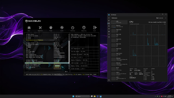
Task: Open the Power icon in BIOS
Action: point(51,27)
